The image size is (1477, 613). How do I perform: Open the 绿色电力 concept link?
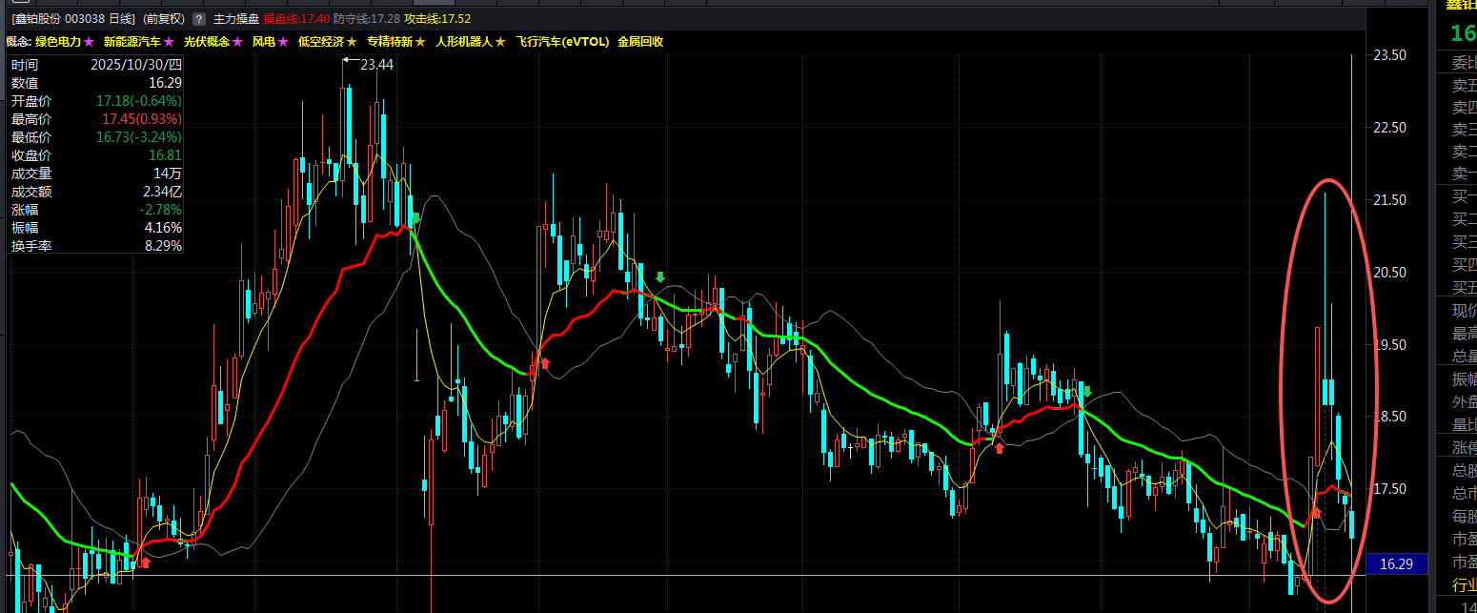(x=58, y=42)
